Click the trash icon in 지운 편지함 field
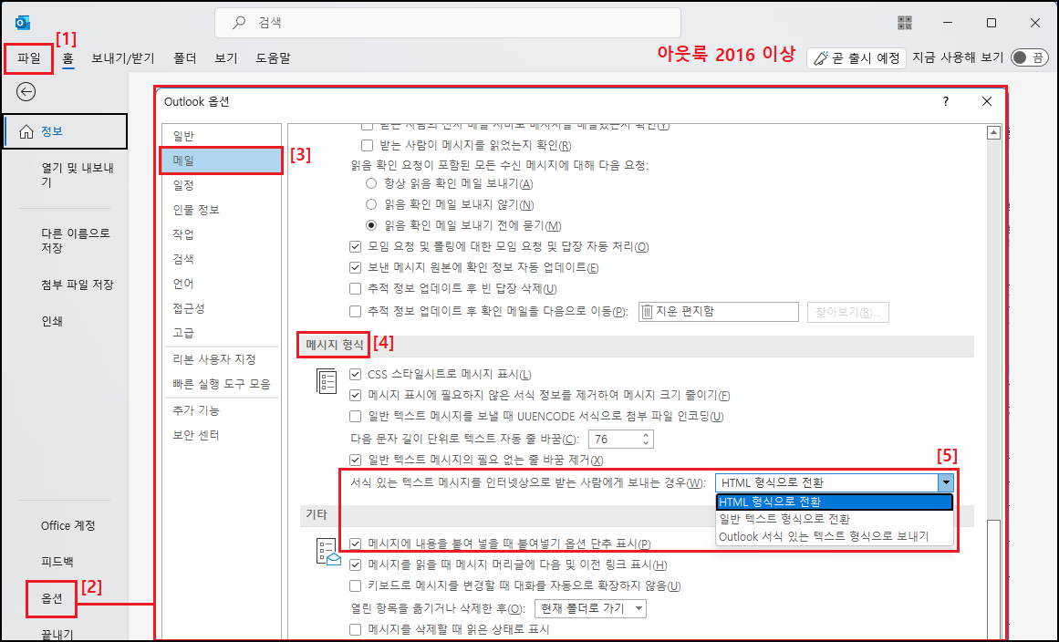This screenshot has height=642, width=1059. tap(647, 311)
